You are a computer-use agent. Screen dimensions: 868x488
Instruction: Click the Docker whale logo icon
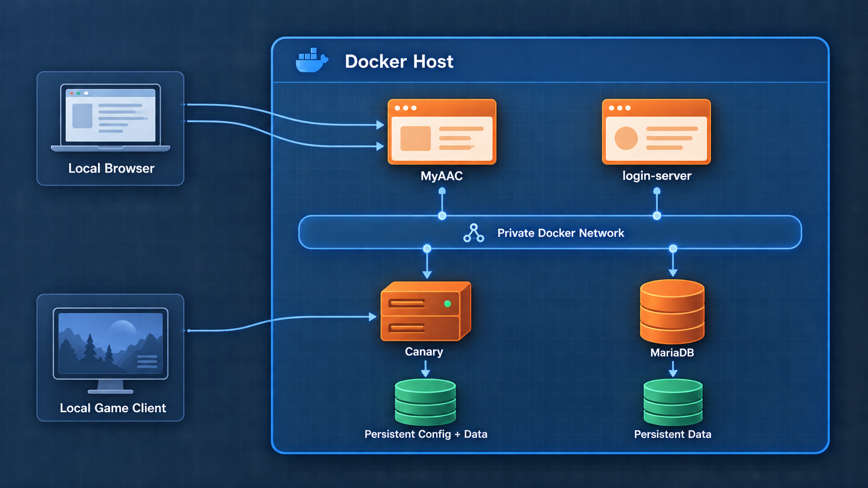311,60
